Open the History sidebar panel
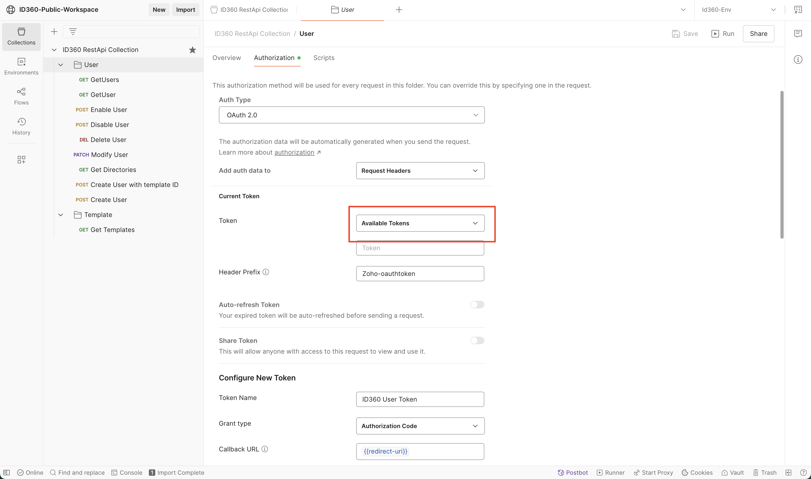Image resolution: width=811 pixels, height=479 pixels. point(21,126)
